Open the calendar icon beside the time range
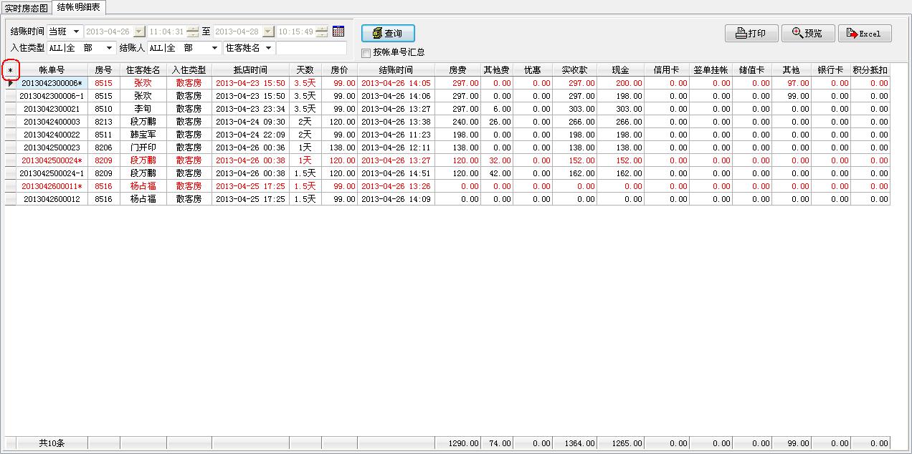912x454 pixels. tap(338, 32)
